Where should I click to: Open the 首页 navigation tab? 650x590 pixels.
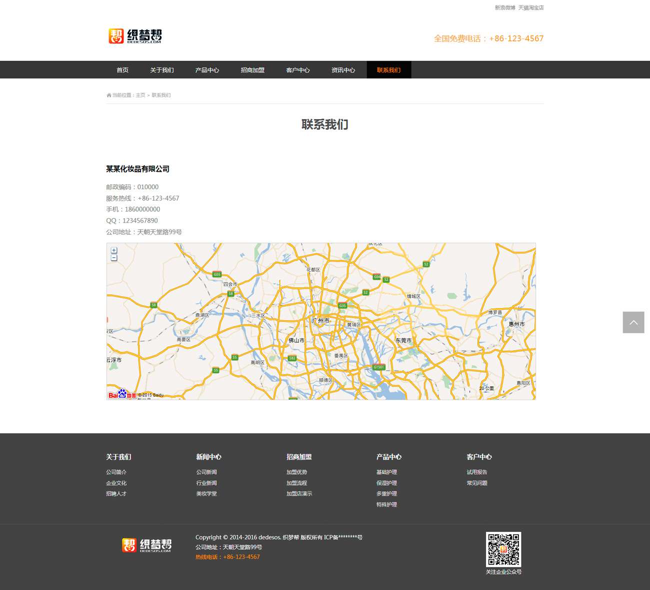coord(122,70)
